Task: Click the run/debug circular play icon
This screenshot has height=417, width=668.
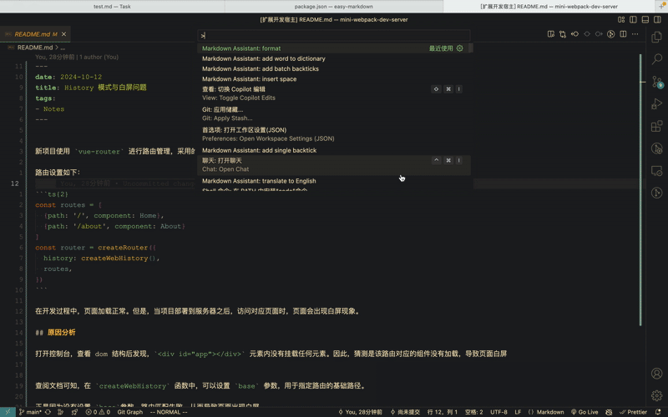Action: click(611, 34)
